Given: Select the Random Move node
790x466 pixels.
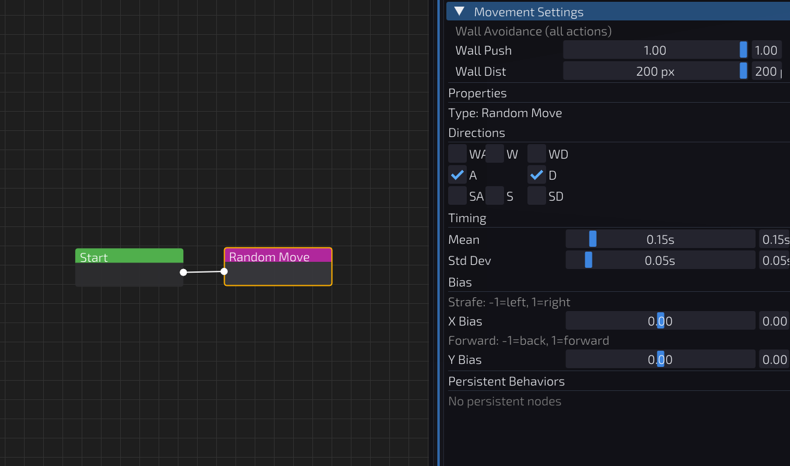Looking at the screenshot, I should click(278, 257).
